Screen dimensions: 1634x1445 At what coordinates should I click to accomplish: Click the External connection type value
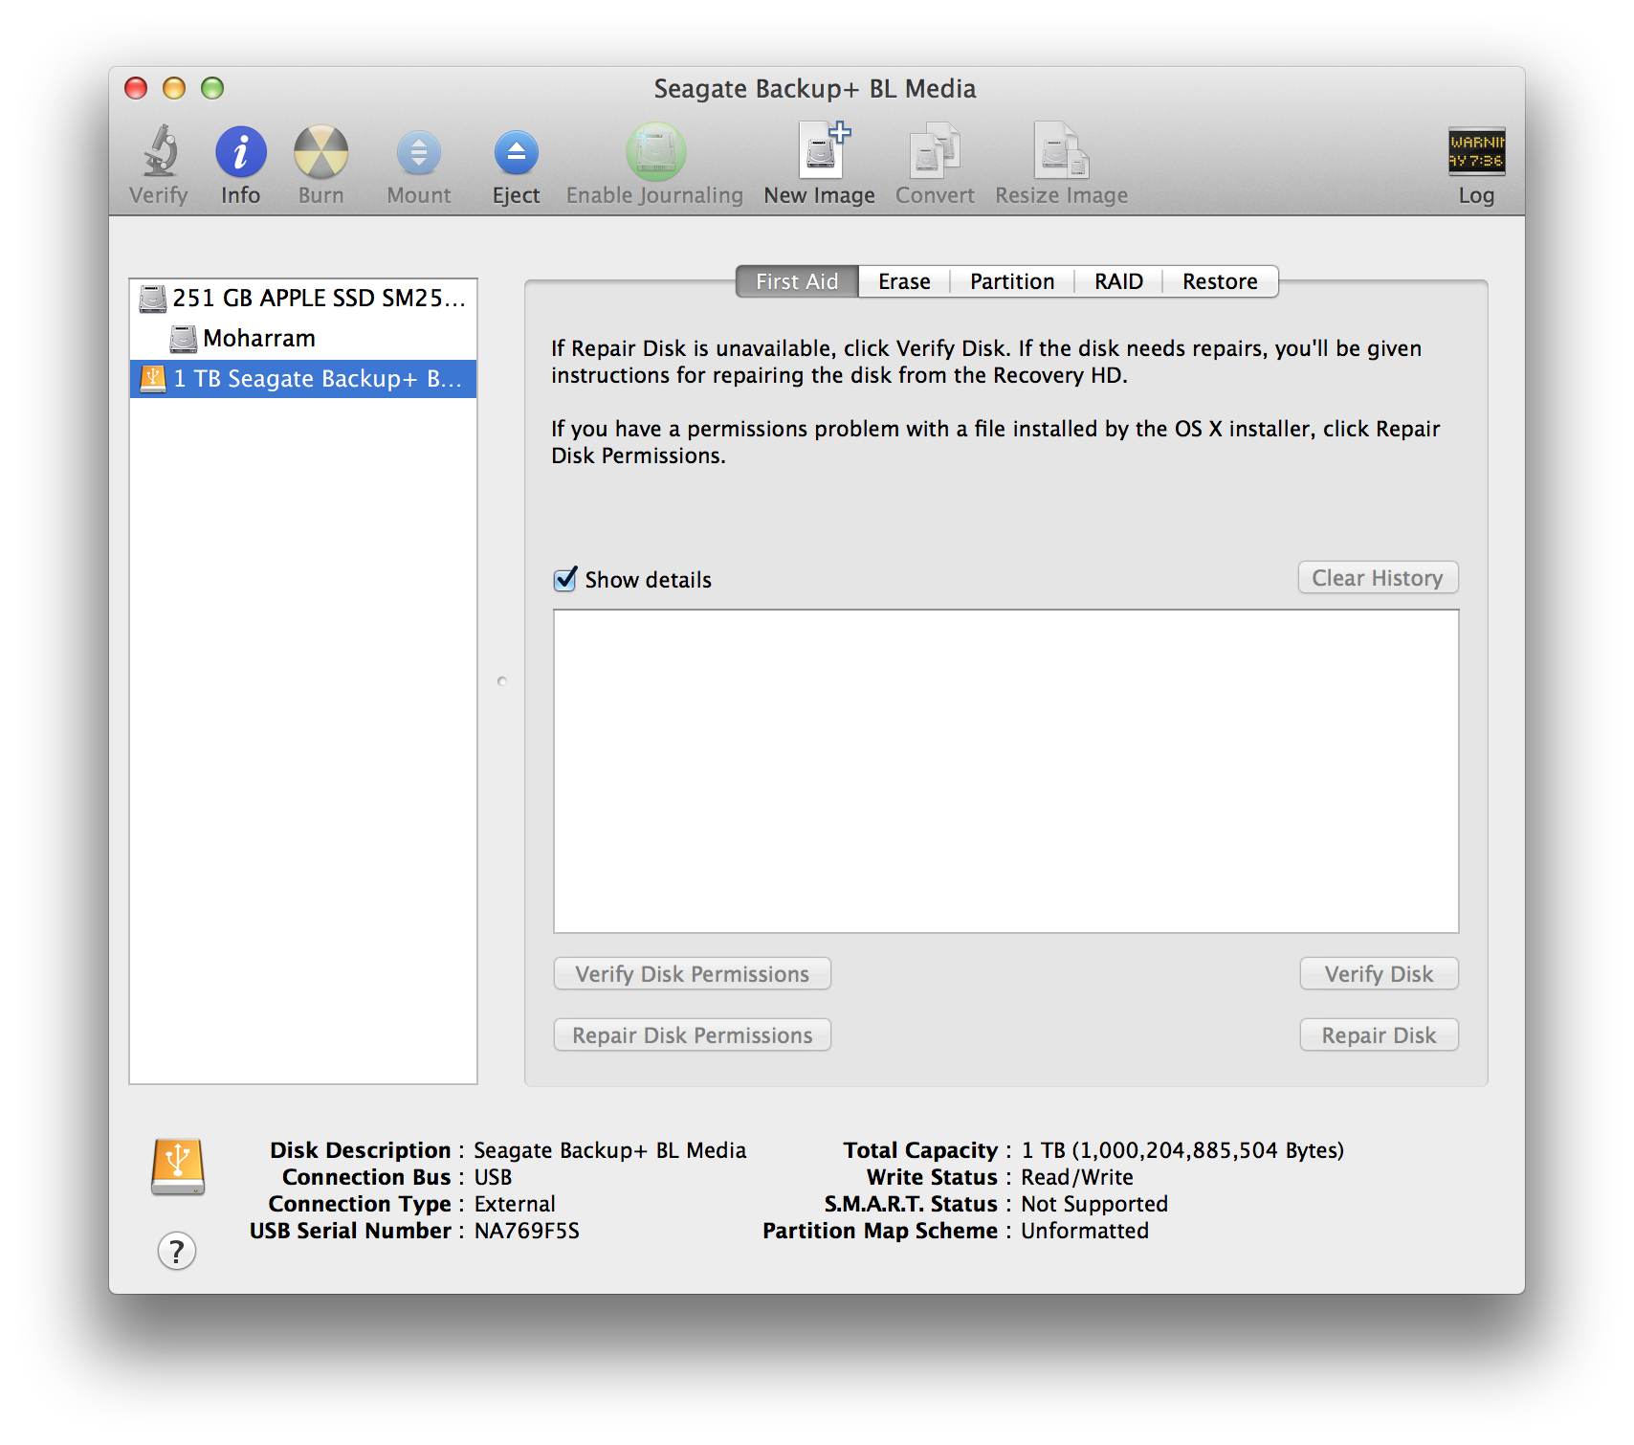tap(515, 1204)
